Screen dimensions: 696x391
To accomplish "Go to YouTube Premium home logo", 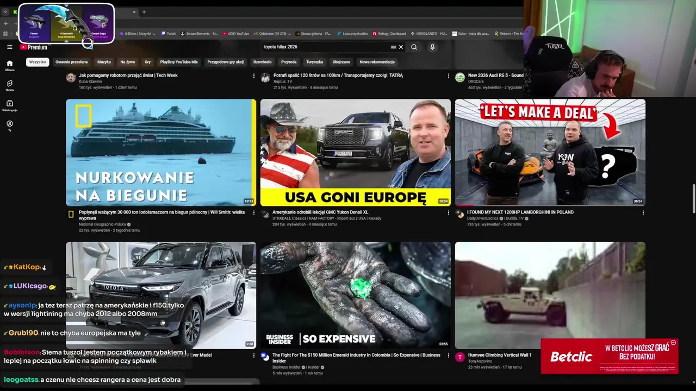I will click(x=34, y=47).
